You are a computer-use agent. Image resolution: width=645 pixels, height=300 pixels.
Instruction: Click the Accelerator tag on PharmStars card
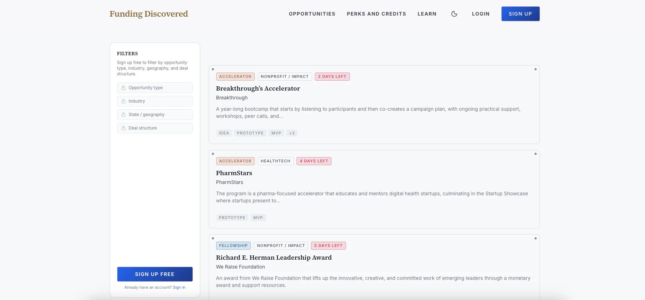235,161
